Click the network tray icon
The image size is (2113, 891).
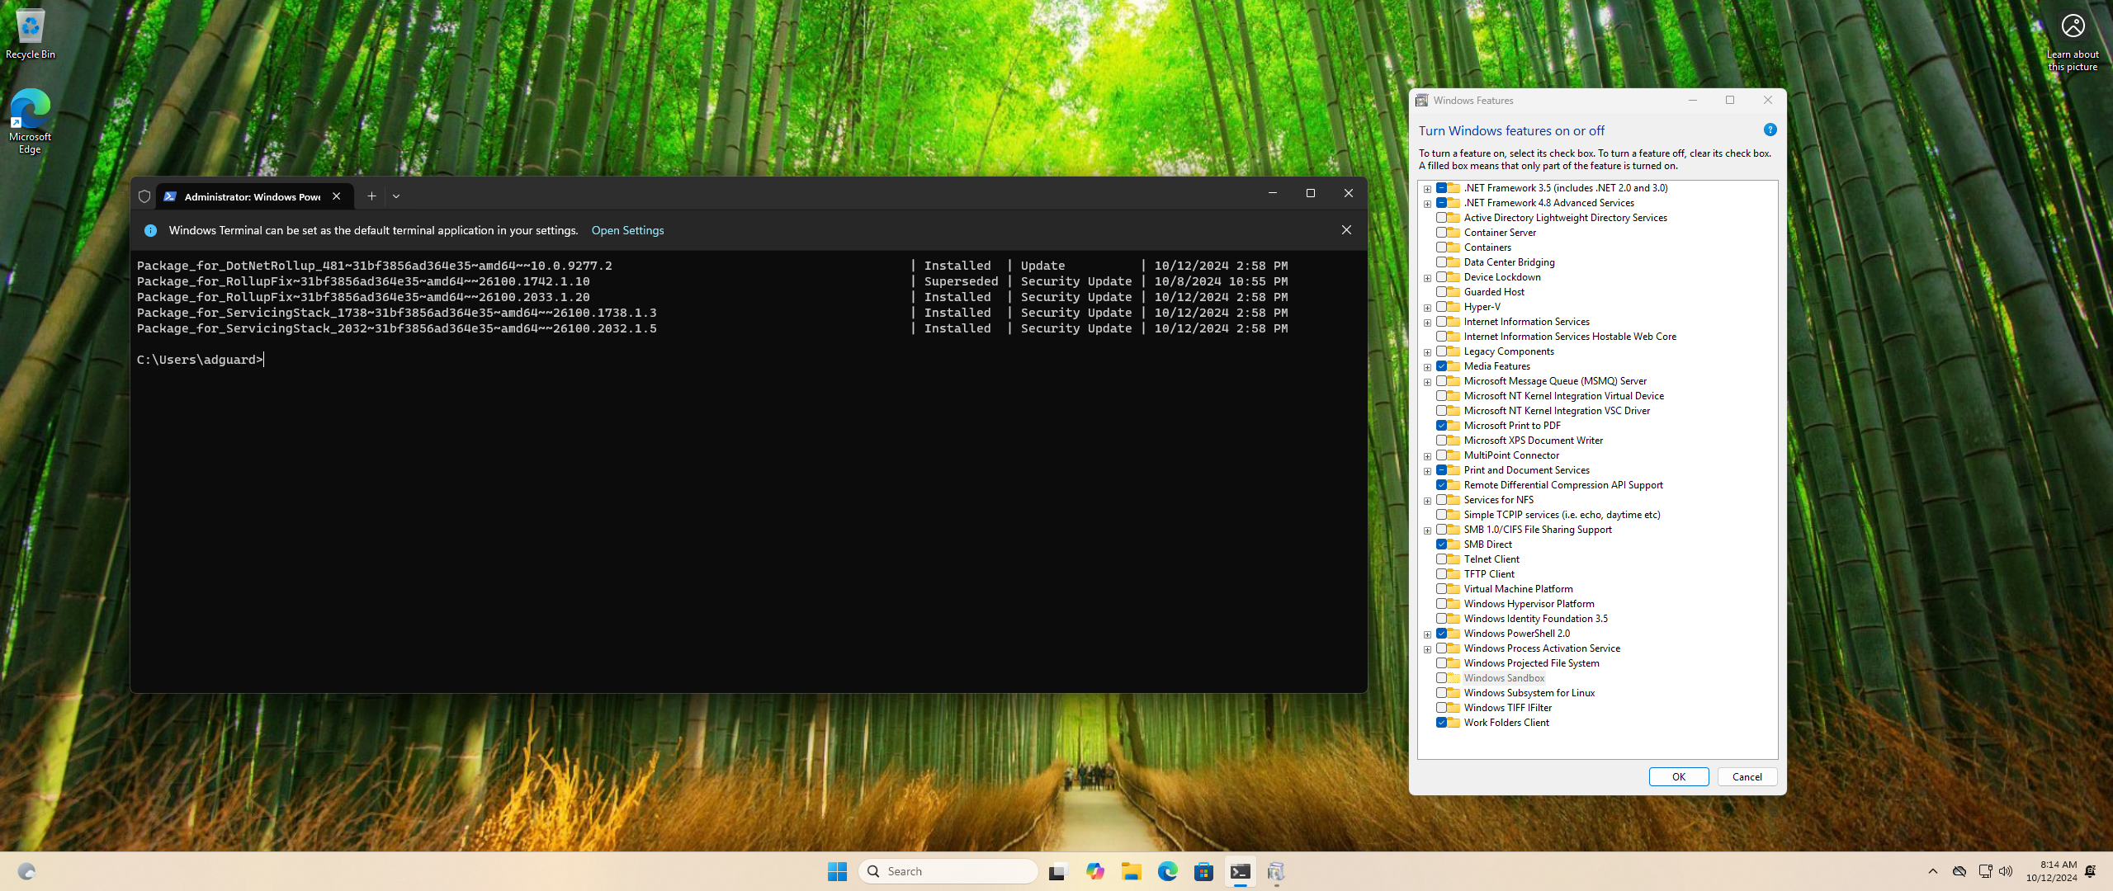[1985, 871]
